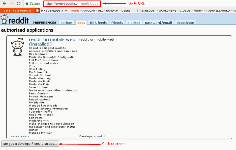
Task: Click 'Subreddit Traffic' permission text
Action: coord(40,111)
